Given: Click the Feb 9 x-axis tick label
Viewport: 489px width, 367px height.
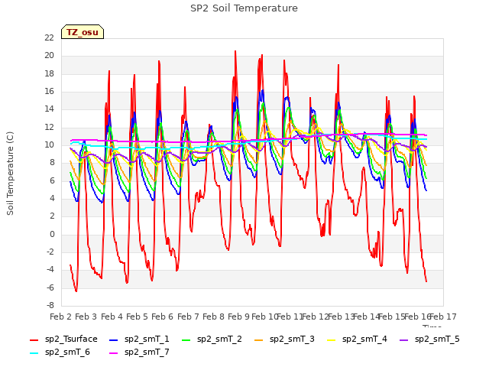Looking at the screenshot, I should [x=238, y=317].
